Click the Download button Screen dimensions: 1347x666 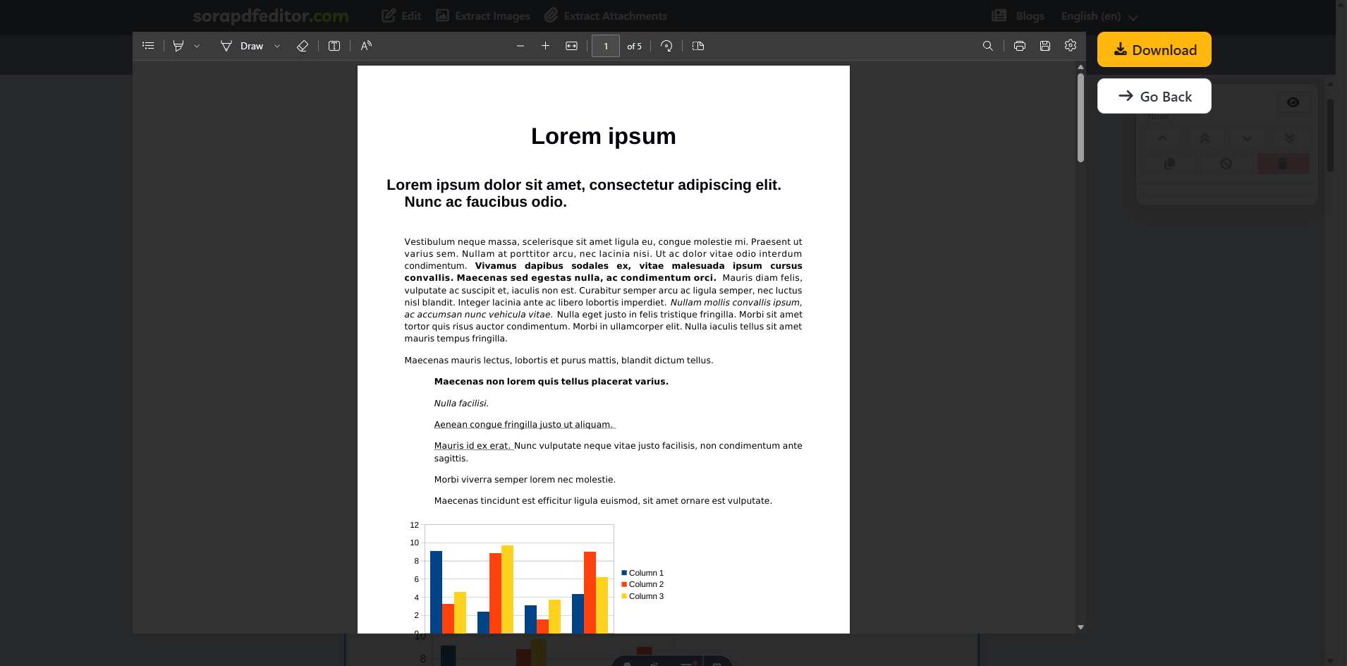coord(1154,49)
